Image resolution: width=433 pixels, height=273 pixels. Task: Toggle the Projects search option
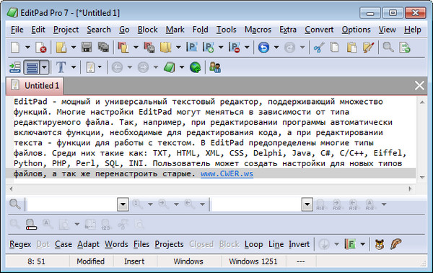coord(169,244)
